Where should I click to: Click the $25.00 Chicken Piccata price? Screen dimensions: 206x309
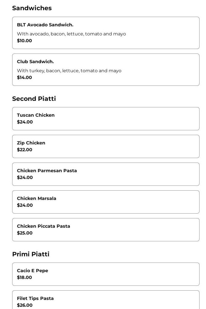25,233
